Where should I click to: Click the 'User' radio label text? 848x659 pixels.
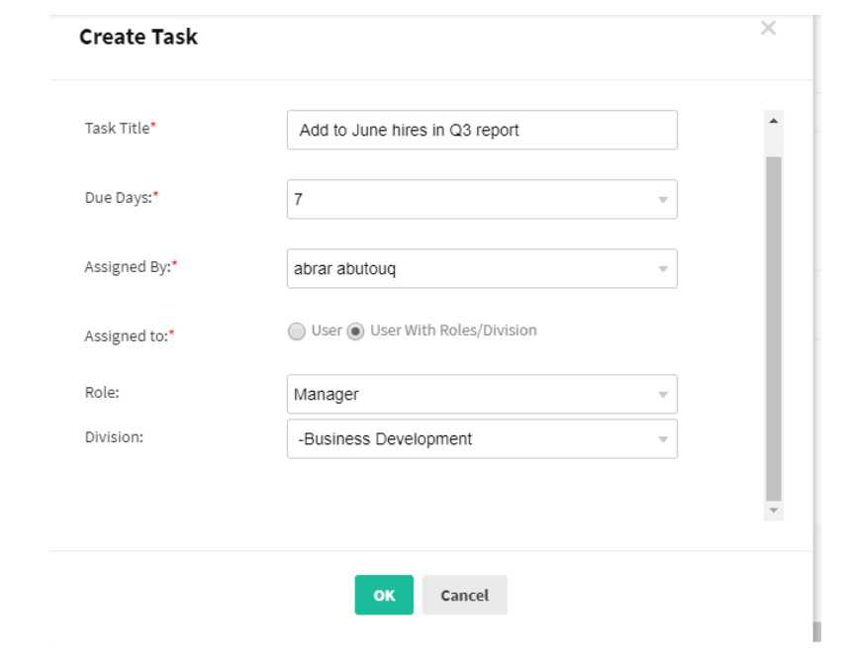pos(327,330)
